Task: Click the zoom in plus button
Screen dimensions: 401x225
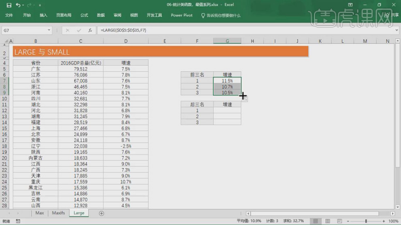Action: [x=383, y=221]
